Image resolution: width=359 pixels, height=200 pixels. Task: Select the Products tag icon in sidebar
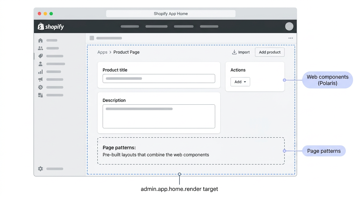40,56
